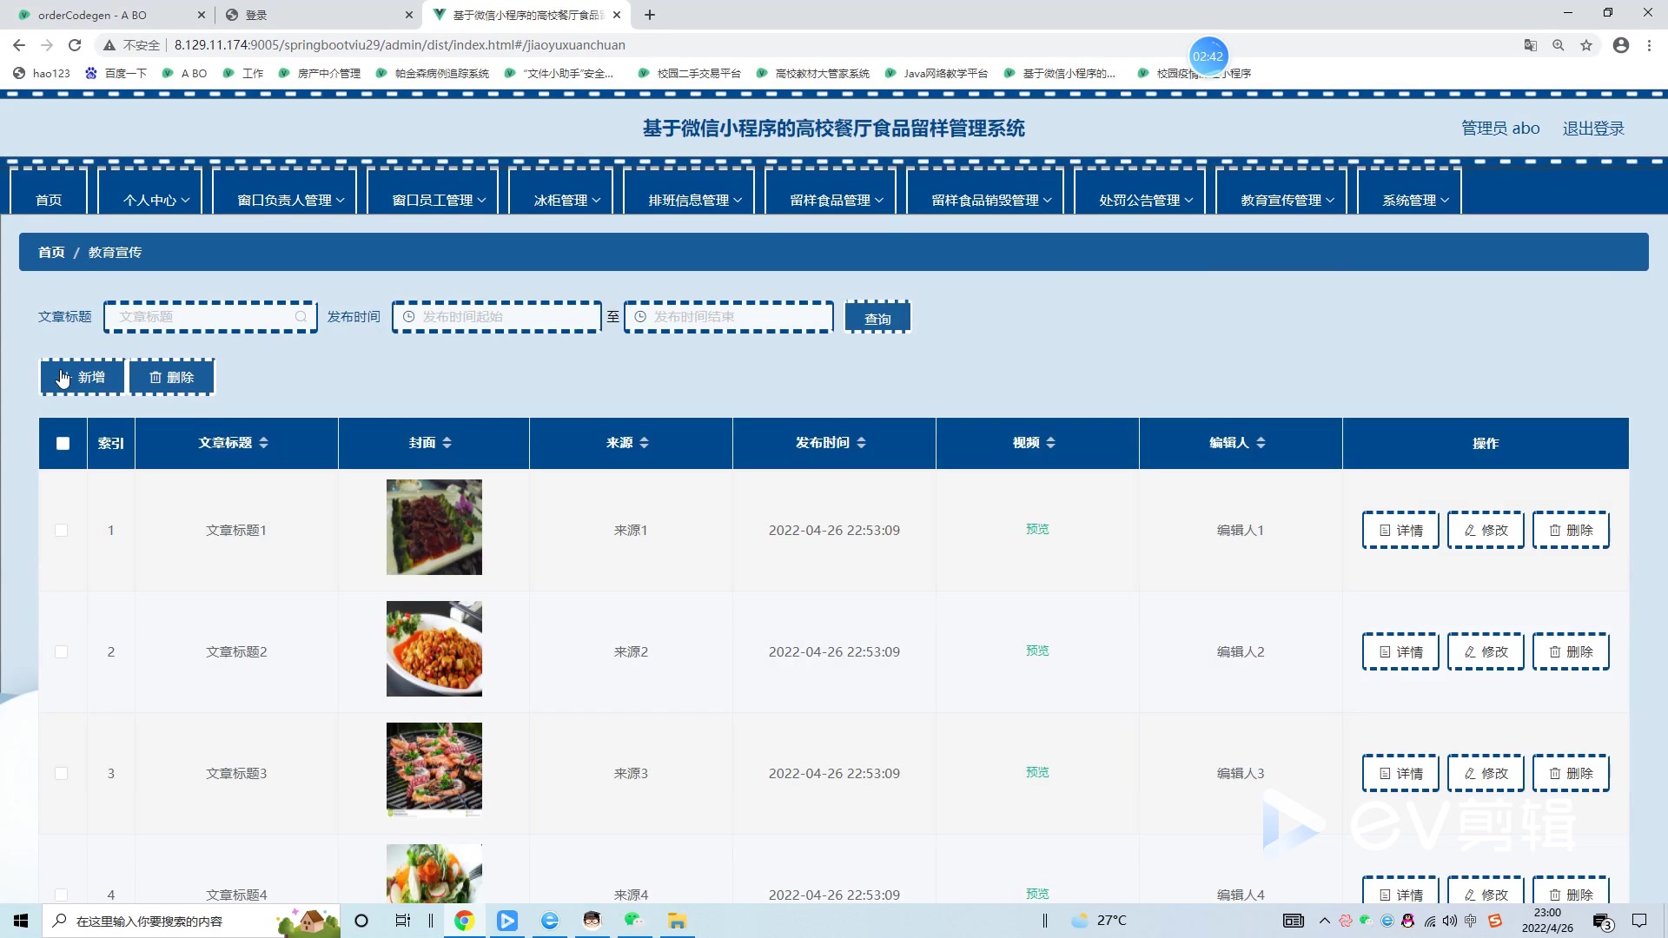Click the translate page icon in address bar
This screenshot has height=938, width=1668.
(x=1531, y=45)
